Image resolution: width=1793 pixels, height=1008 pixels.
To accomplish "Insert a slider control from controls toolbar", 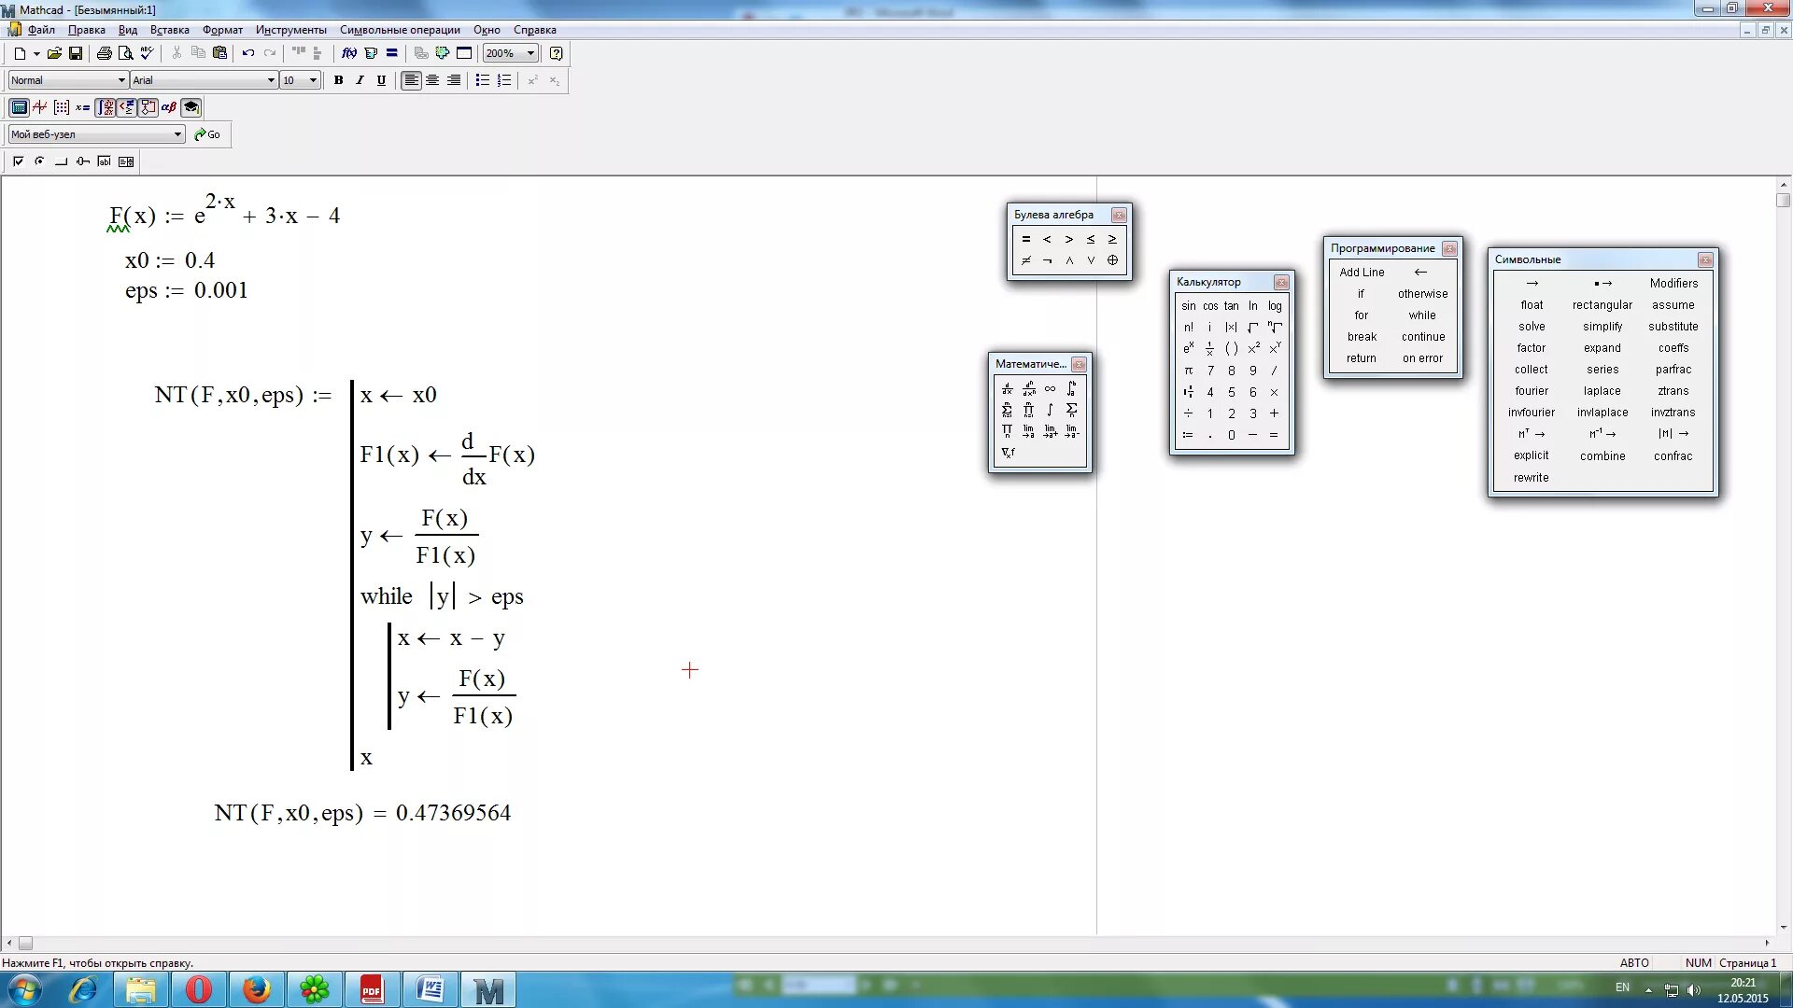I will coord(83,161).
